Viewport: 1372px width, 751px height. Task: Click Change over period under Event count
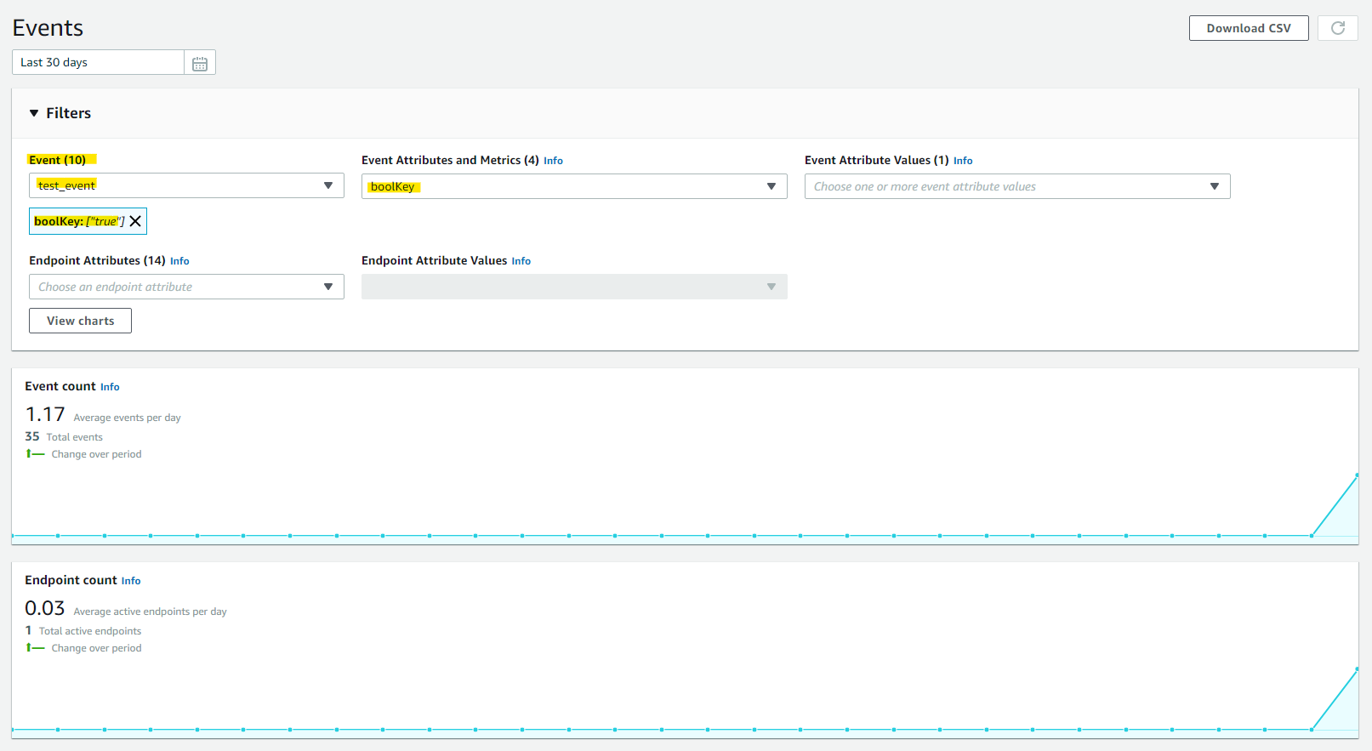coord(96,454)
